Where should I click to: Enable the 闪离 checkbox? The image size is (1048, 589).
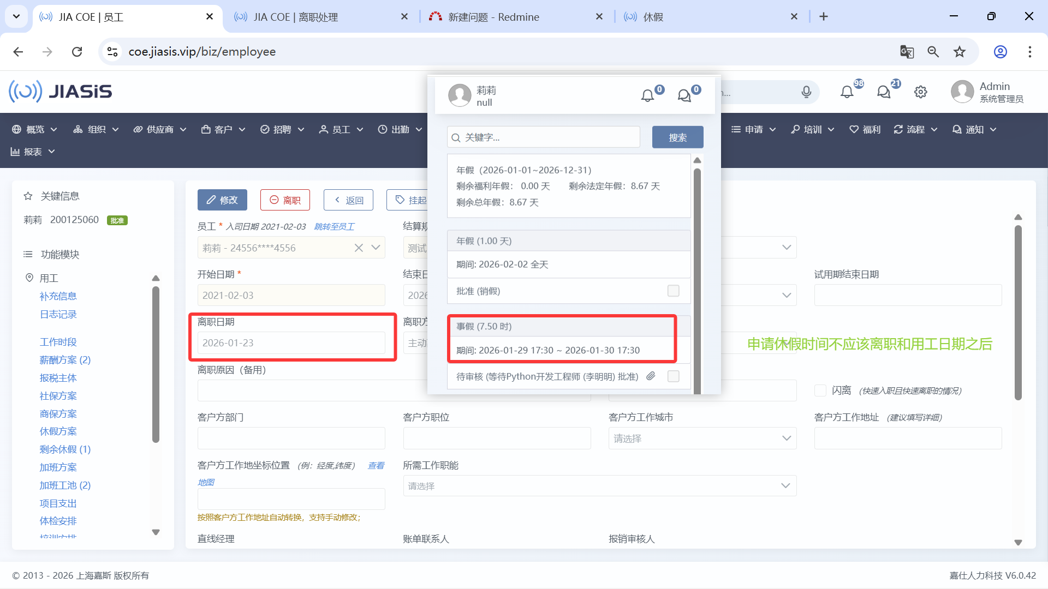[x=820, y=390]
